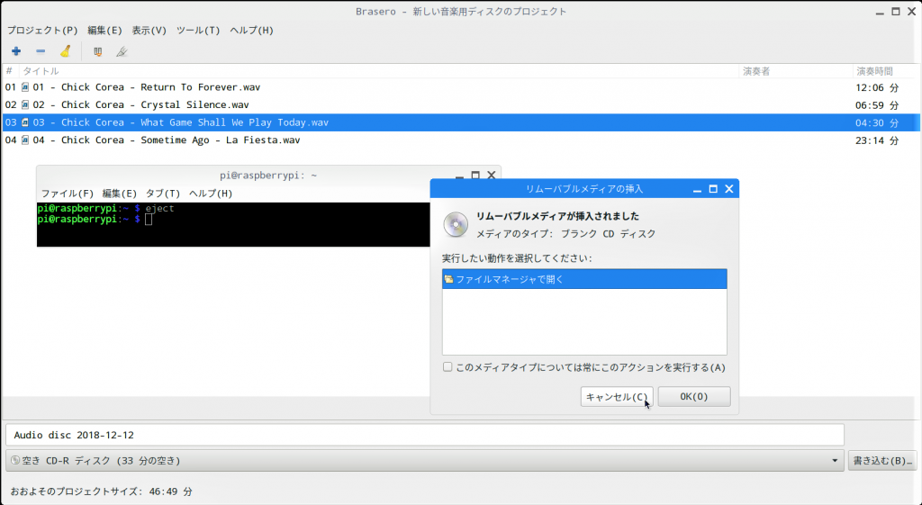Click the folder icon beside ファイルマネージャで開く
922x505 pixels.
[x=448, y=279]
